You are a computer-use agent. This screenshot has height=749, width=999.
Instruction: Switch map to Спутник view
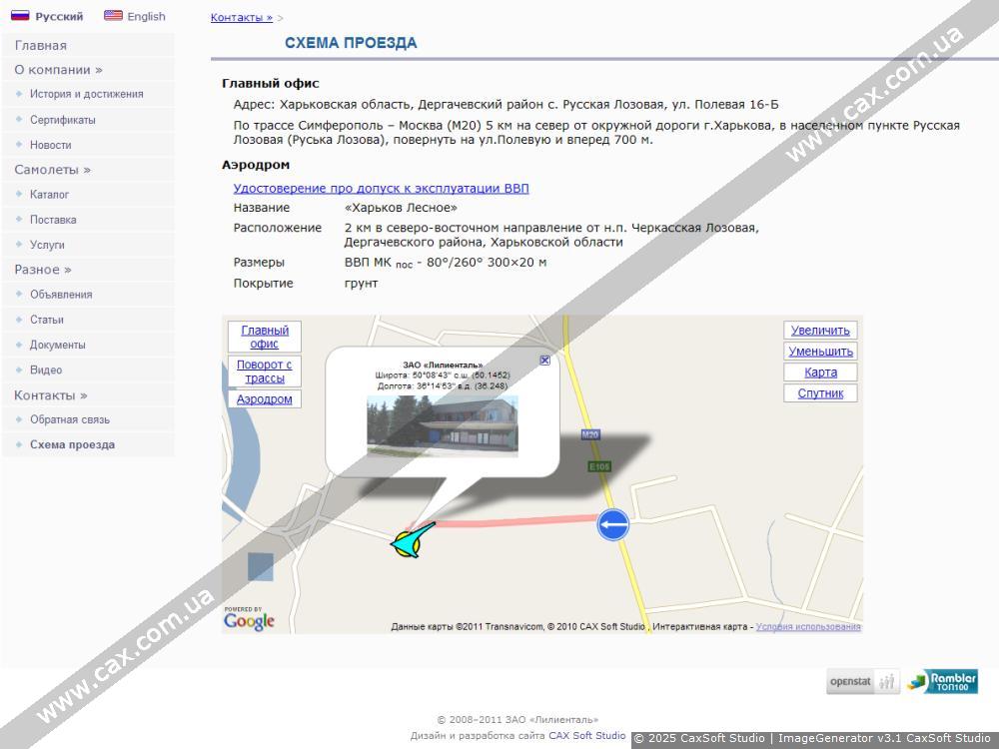pos(820,393)
